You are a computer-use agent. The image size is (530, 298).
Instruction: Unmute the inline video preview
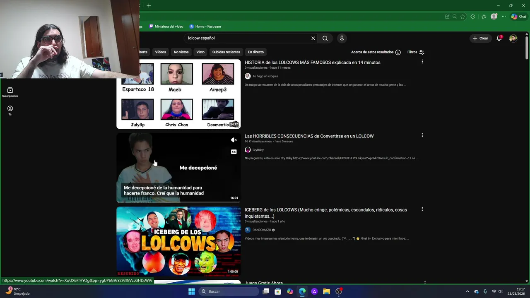coord(234,140)
